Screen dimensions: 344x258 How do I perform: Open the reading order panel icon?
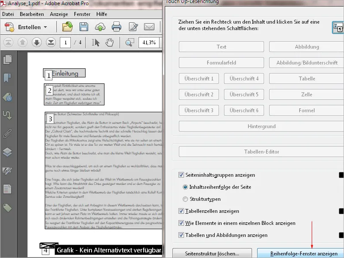coord(7,115)
